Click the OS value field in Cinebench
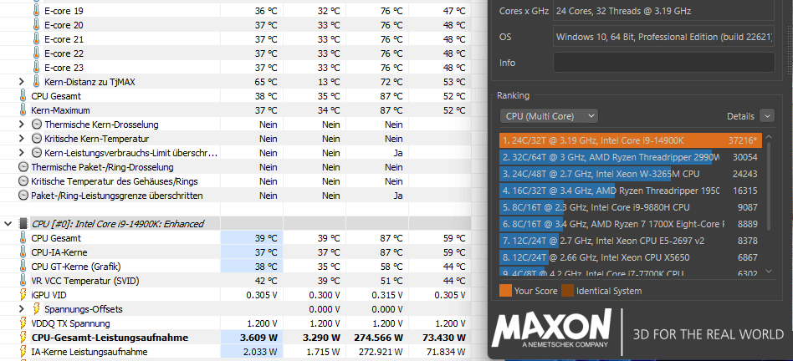 pyautogui.click(x=663, y=37)
